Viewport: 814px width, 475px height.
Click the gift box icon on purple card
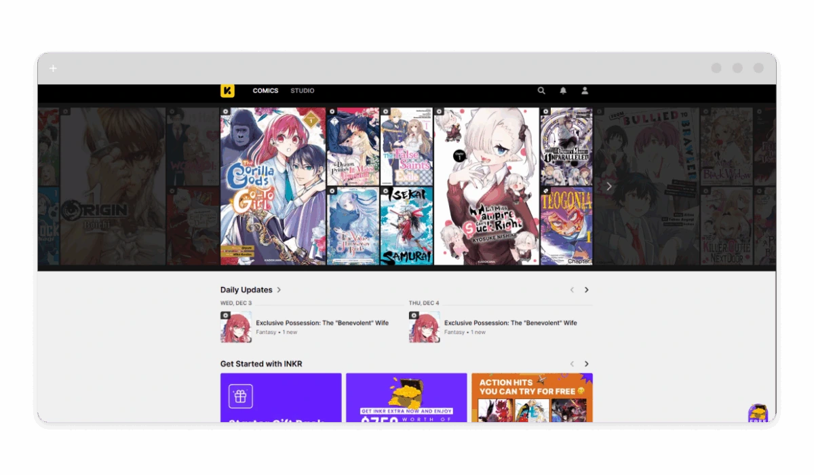(241, 396)
